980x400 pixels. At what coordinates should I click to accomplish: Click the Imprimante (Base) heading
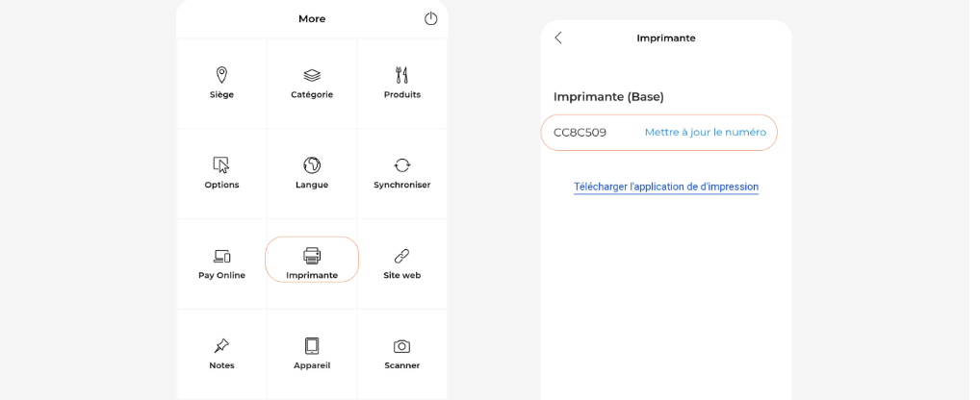click(x=608, y=97)
